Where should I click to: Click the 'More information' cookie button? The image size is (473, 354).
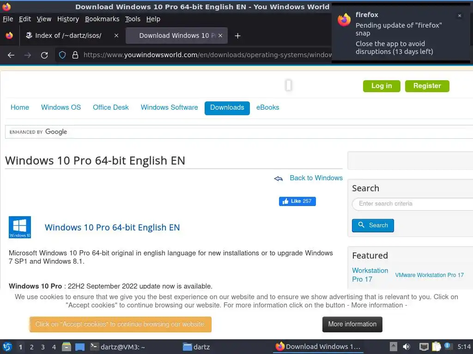click(x=352, y=324)
